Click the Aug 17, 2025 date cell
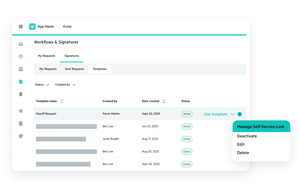Image resolution: width=299 pixels, height=187 pixels. pyautogui.click(x=150, y=139)
